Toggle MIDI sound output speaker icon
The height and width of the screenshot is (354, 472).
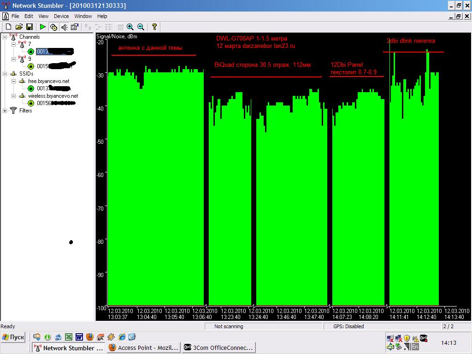pyautogui.click(x=64, y=27)
